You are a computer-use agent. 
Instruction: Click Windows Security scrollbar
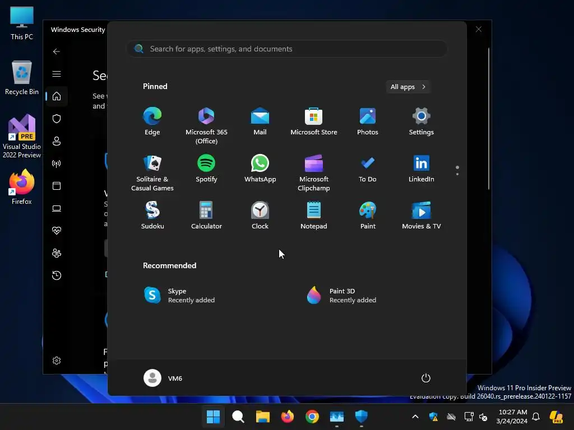tap(489, 119)
